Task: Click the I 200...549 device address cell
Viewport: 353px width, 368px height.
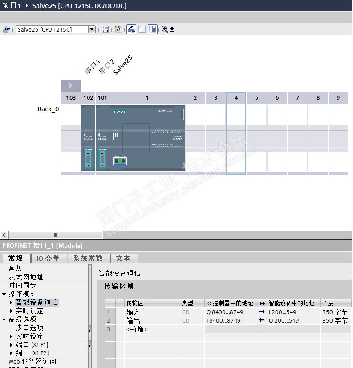Action: click(294, 312)
